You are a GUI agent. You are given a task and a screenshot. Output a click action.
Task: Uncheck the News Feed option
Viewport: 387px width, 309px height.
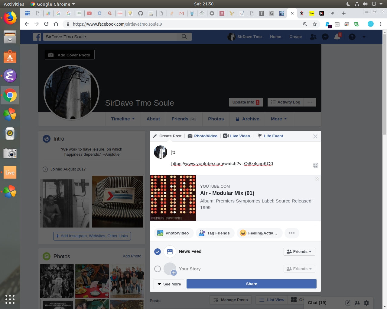158,252
